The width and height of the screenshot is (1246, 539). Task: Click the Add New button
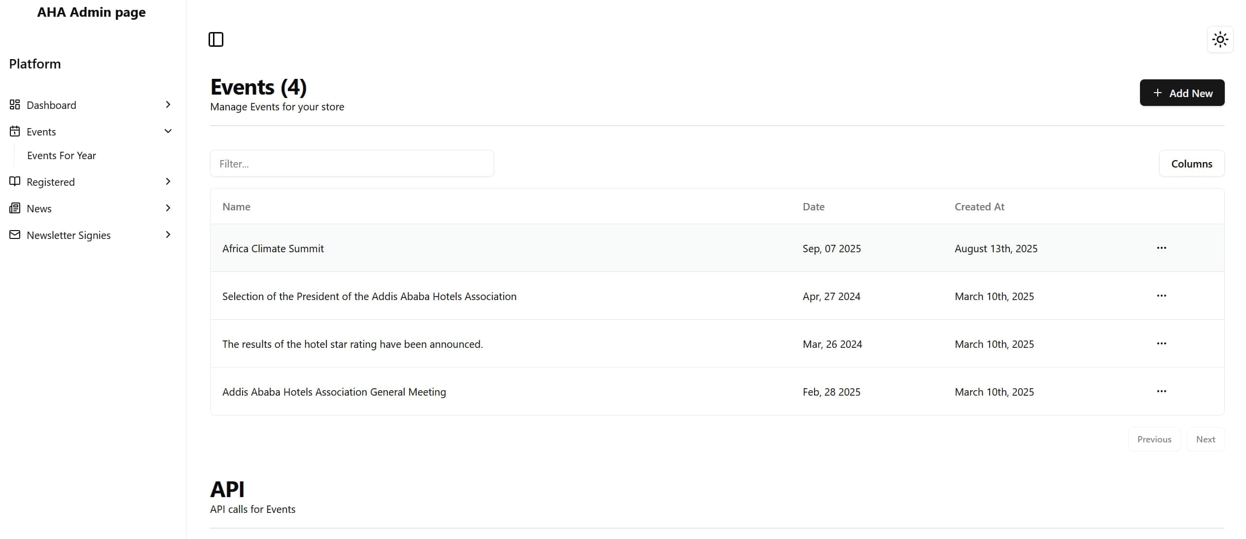click(1181, 93)
